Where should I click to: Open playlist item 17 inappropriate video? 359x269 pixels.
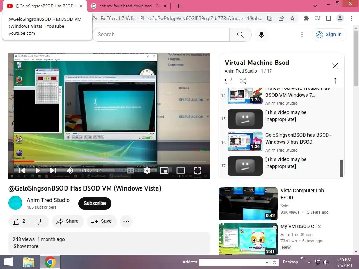pos(279,166)
